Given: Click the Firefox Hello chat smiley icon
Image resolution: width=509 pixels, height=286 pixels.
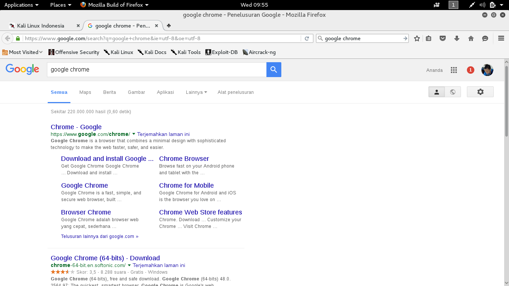Looking at the screenshot, I should [485, 38].
